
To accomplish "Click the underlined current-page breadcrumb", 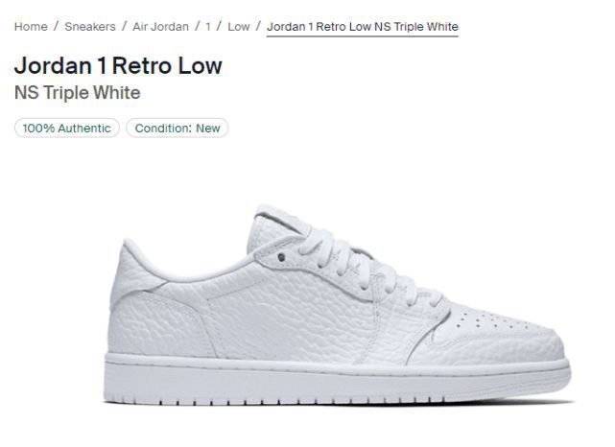I will (362, 26).
